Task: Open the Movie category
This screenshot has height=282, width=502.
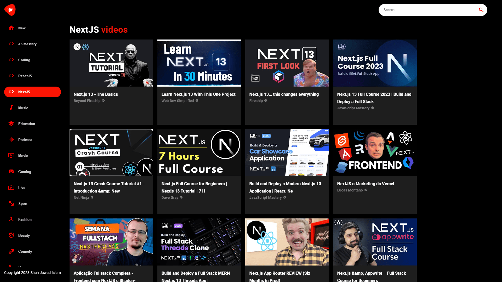Action: tap(32, 156)
